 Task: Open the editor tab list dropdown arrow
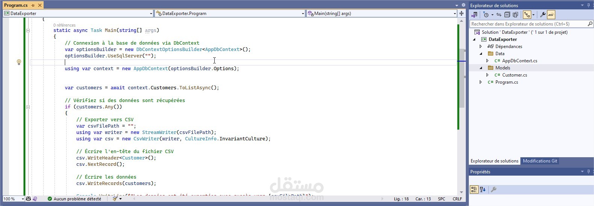[x=457, y=5]
